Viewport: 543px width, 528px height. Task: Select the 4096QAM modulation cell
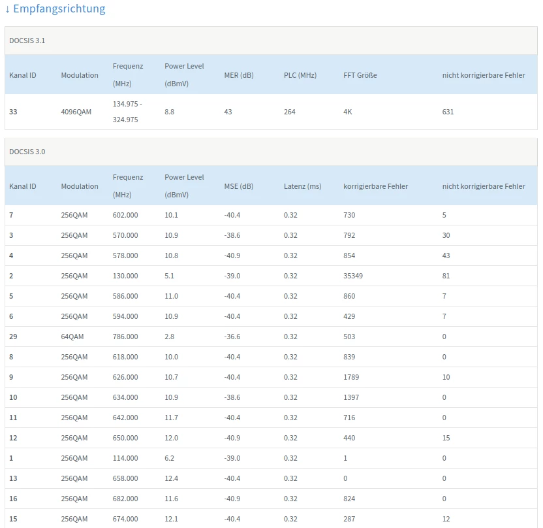76,112
